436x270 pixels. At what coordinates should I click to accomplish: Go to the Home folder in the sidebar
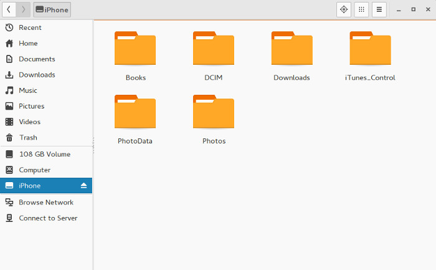28,43
